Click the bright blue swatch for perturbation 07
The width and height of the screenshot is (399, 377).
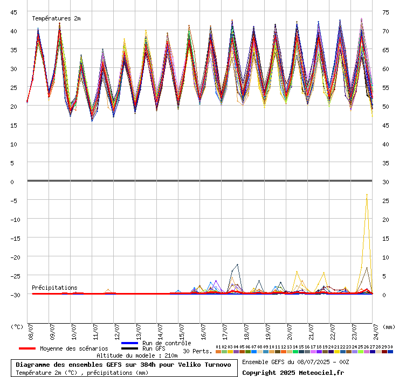pyautogui.click(x=254, y=352)
